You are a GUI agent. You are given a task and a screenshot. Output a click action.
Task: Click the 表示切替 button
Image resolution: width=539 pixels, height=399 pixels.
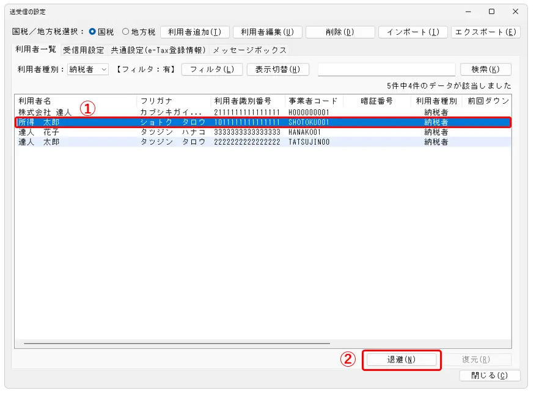tap(277, 70)
